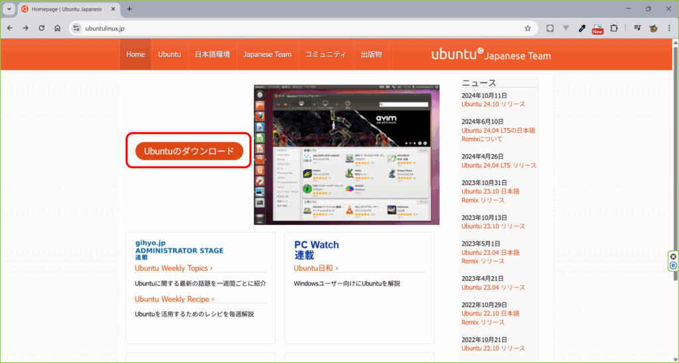Click the news date 2024年10月11日
Viewport: 679px width, 363px height.
(x=484, y=96)
